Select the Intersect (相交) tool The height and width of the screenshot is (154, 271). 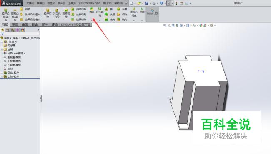[x=122, y=15]
